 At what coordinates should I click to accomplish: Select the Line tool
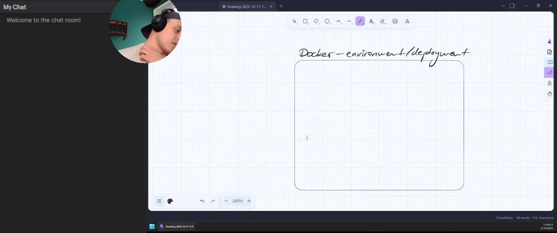(349, 21)
